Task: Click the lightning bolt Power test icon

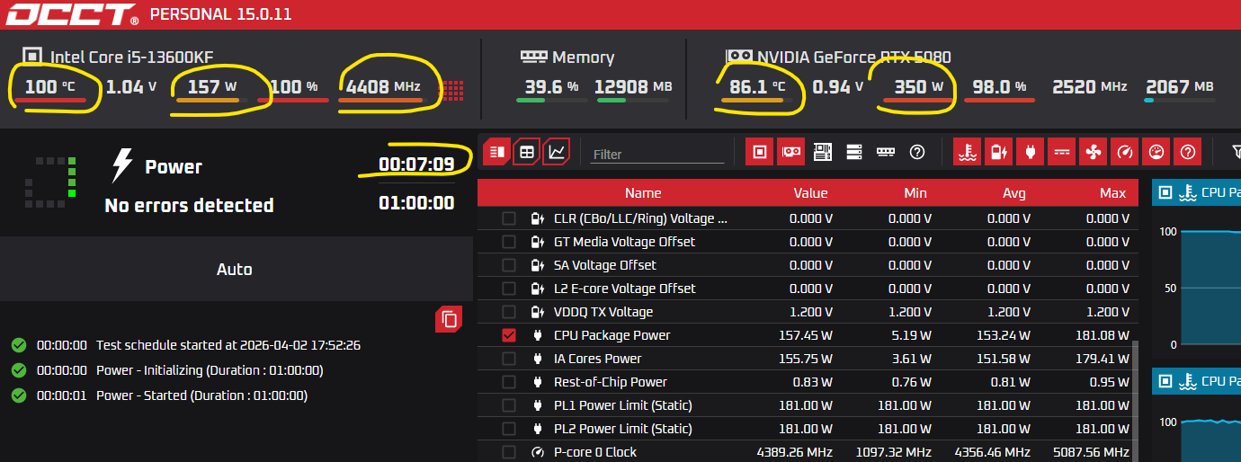Action: pos(121,166)
